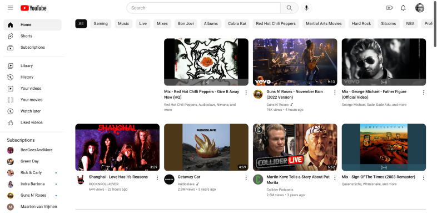Open Guns N' Roses channel avatar by November Rain
This screenshot has width=437, height=215.
(258, 94)
